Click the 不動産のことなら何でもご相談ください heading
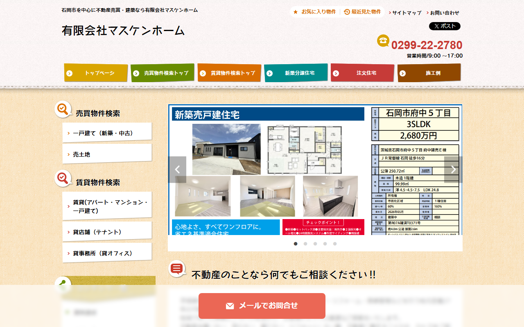Screen dimensions: 524x327 point(283,275)
